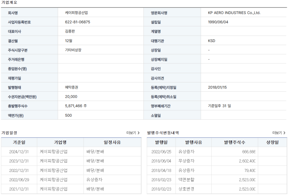
Task: Click share count 666,666 value
Action: click(249, 152)
